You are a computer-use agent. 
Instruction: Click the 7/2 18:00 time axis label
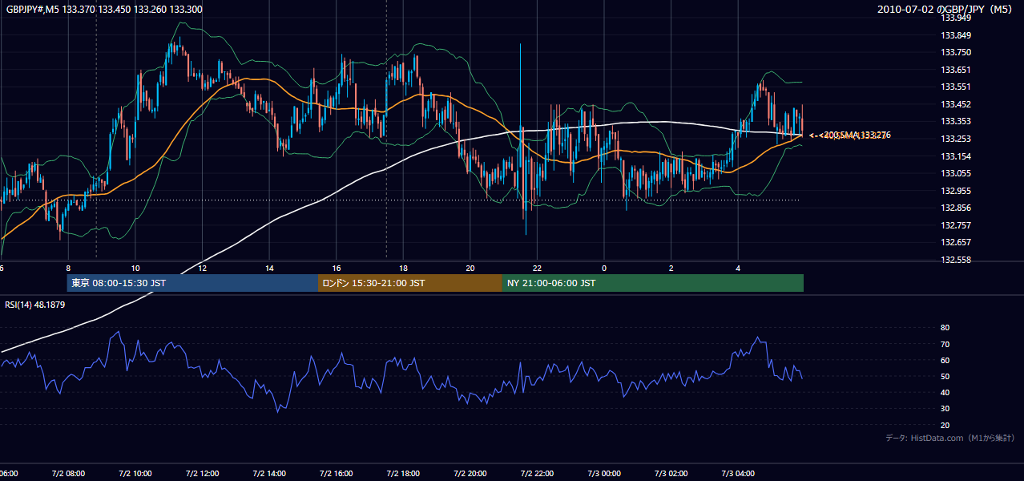(x=404, y=473)
